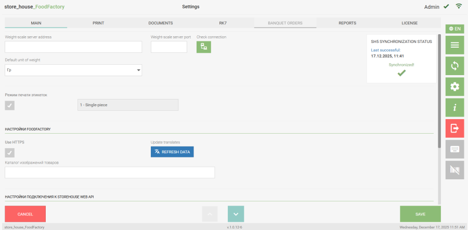Open the Default unit of weight dropdown

(x=73, y=70)
